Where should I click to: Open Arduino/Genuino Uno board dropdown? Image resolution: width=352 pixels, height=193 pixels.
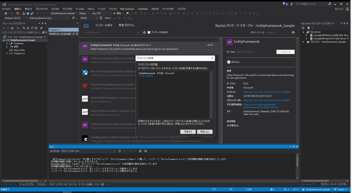coord(49,18)
